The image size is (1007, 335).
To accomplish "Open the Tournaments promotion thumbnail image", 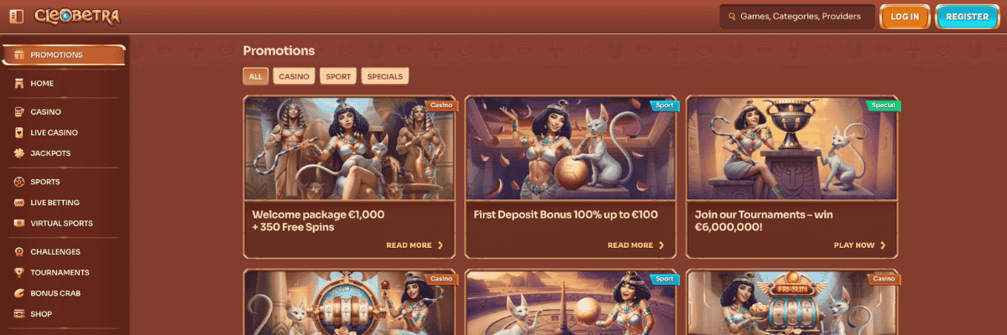I will [792, 148].
